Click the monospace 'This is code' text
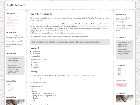Viewport: 140px width, 105px height. pos(53,29)
